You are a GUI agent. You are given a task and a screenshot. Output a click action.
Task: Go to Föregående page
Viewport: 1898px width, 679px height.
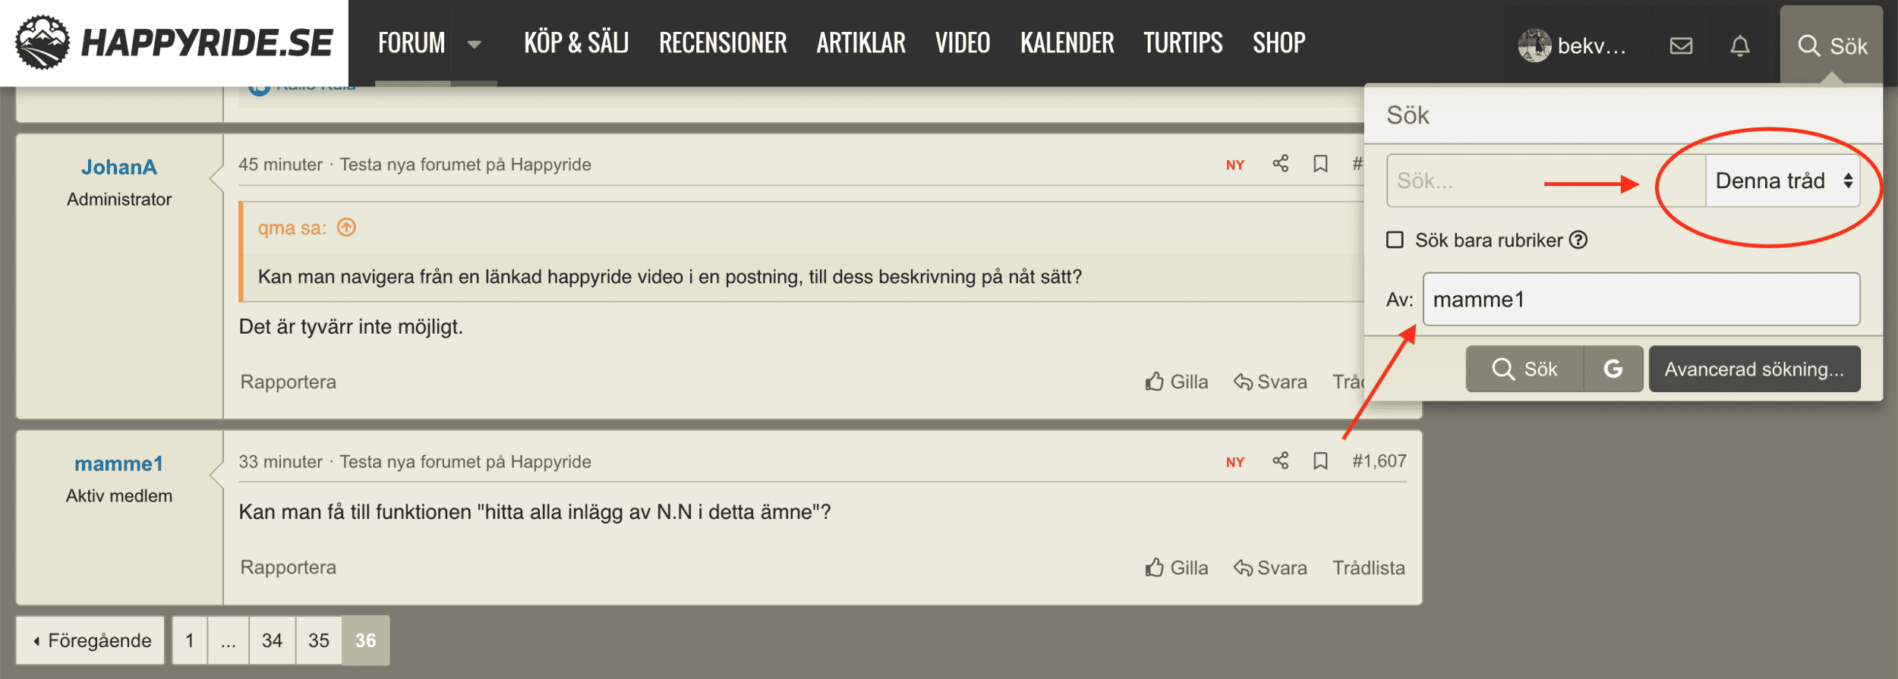click(x=91, y=640)
